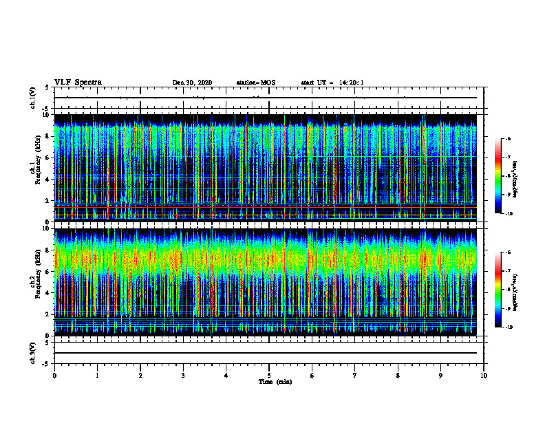Click the ch.1 voltage waveform trace panel
The image size is (545, 421).
point(269,98)
